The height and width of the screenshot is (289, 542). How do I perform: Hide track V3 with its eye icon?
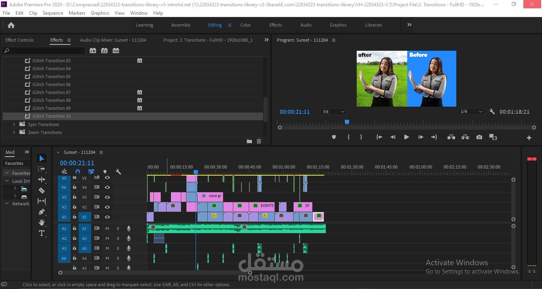tap(107, 197)
